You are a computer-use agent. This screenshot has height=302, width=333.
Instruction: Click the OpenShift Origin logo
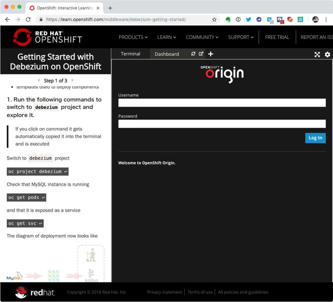(x=222, y=74)
